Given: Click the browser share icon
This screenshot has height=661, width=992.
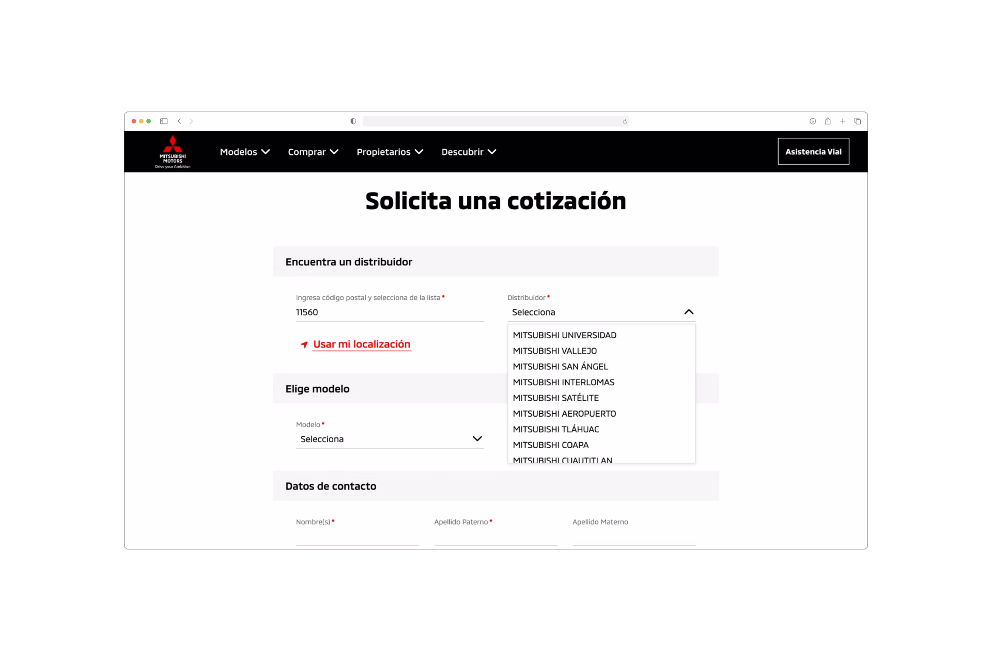Looking at the screenshot, I should point(828,121).
